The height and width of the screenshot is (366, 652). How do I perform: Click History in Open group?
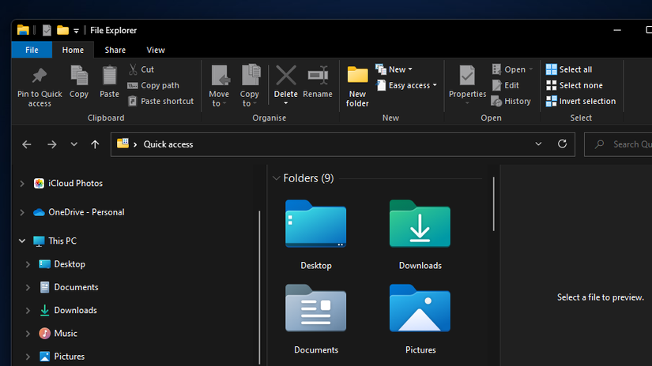click(511, 101)
